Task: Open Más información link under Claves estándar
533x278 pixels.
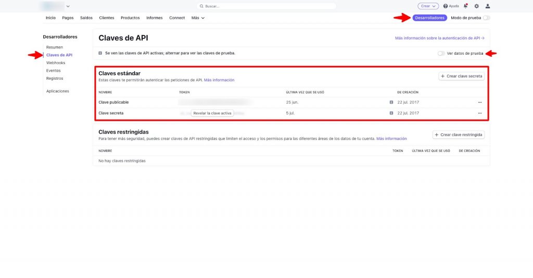Action: point(219,80)
